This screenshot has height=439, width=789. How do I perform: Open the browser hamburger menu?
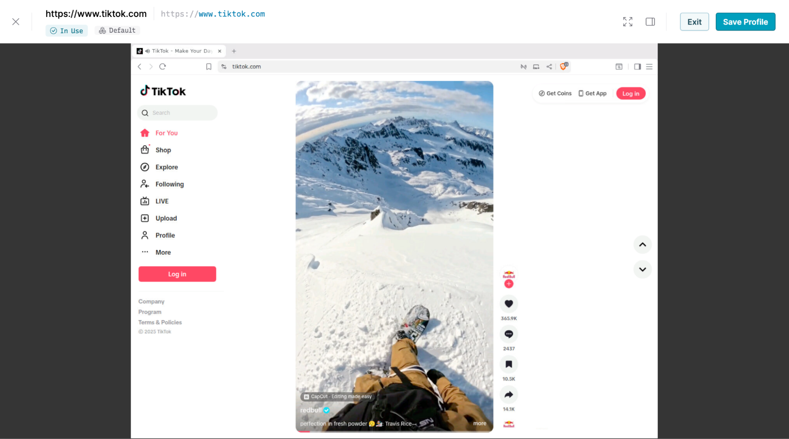click(649, 66)
